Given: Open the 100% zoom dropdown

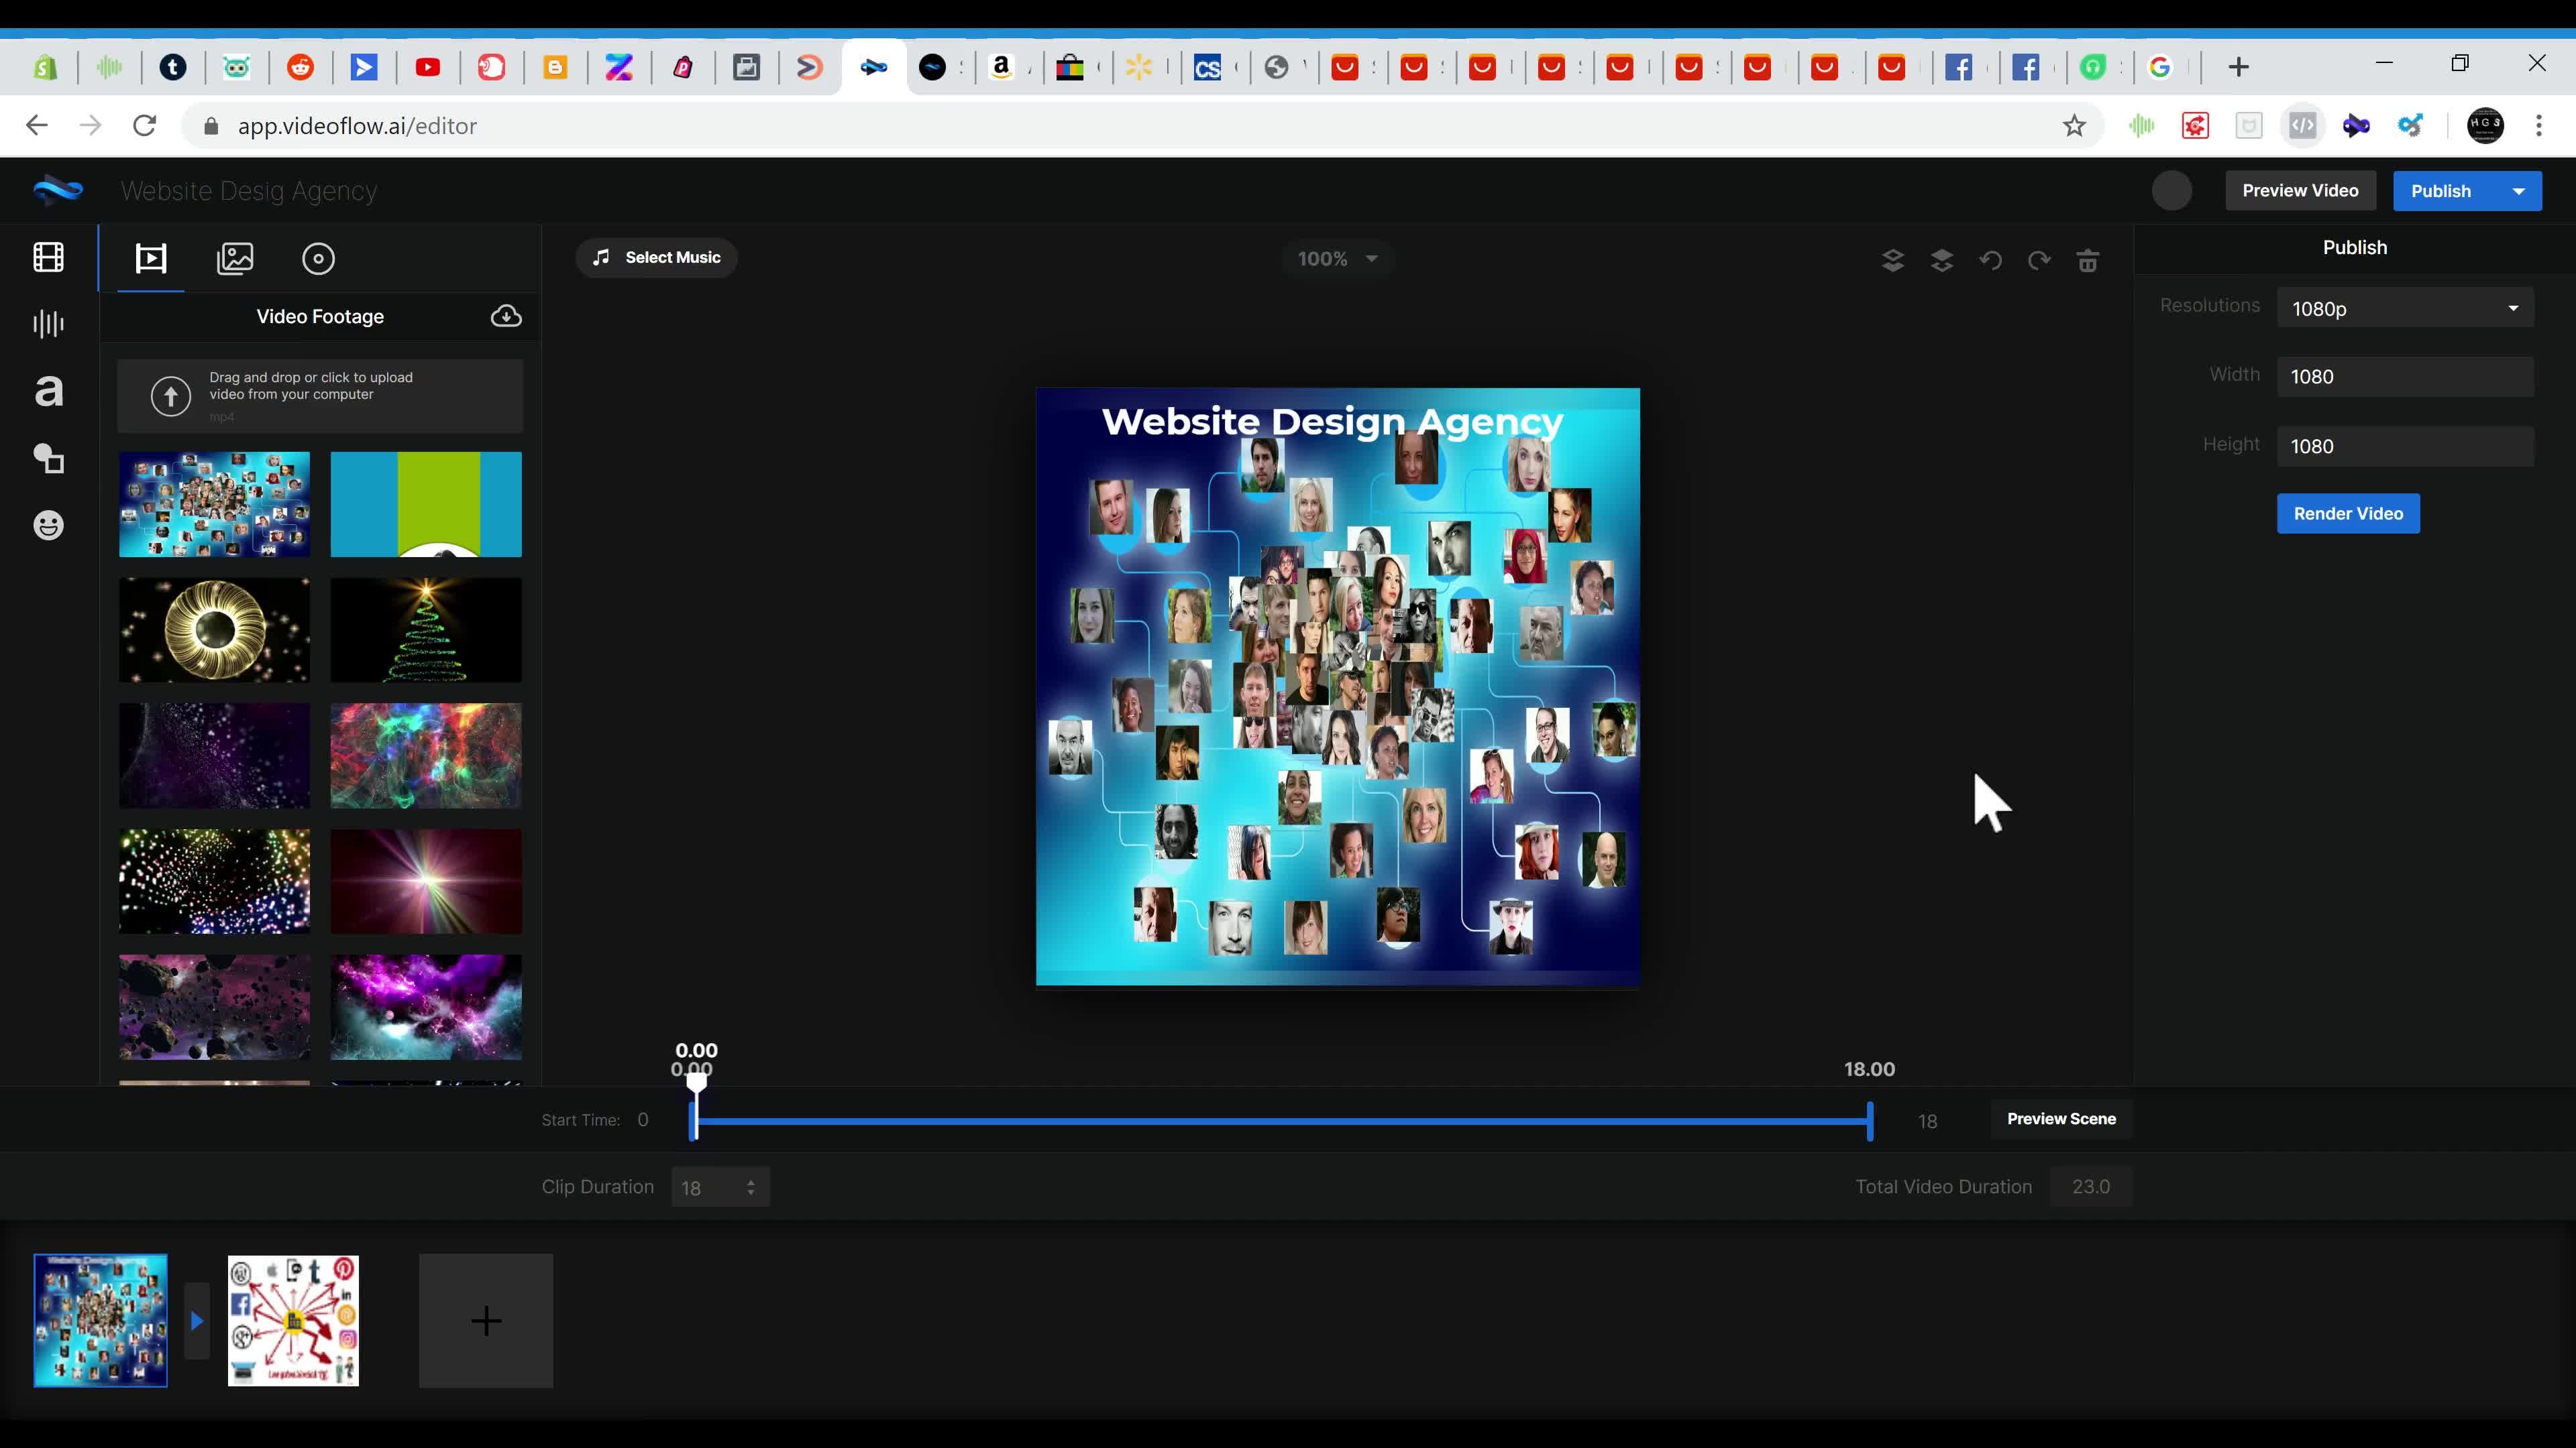Looking at the screenshot, I should (1337, 259).
